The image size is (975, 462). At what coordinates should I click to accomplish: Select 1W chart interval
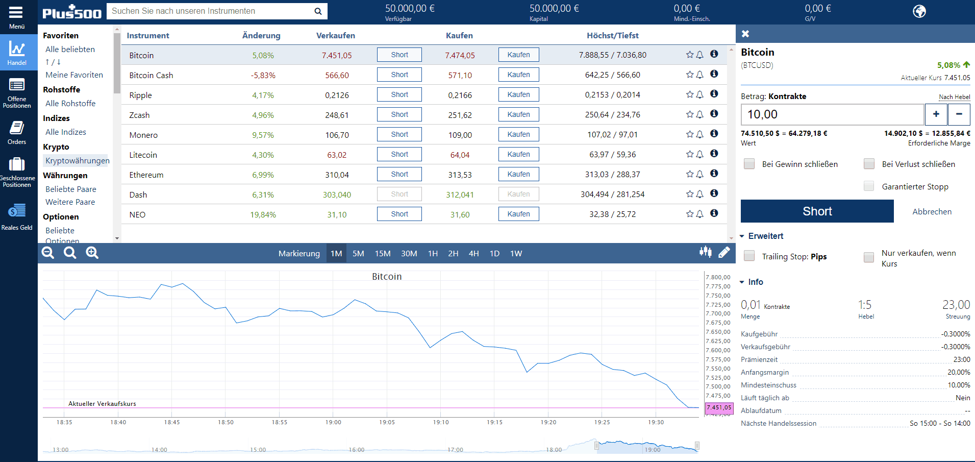tap(516, 253)
